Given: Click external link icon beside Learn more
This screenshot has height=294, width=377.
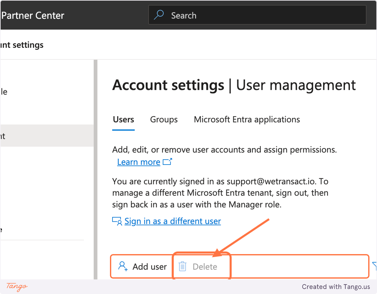Looking at the screenshot, I should tap(167, 162).
